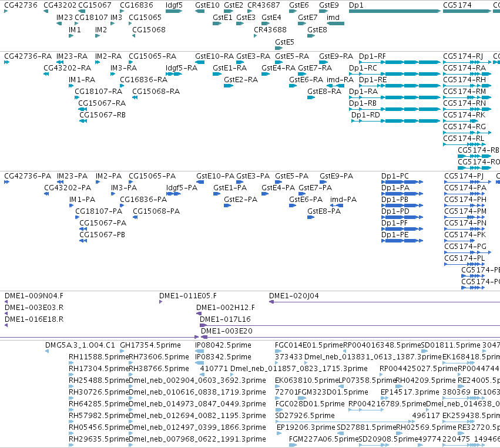Select the CG15067-RB transcript label
Screen dimensions: 500x448
point(102,115)
